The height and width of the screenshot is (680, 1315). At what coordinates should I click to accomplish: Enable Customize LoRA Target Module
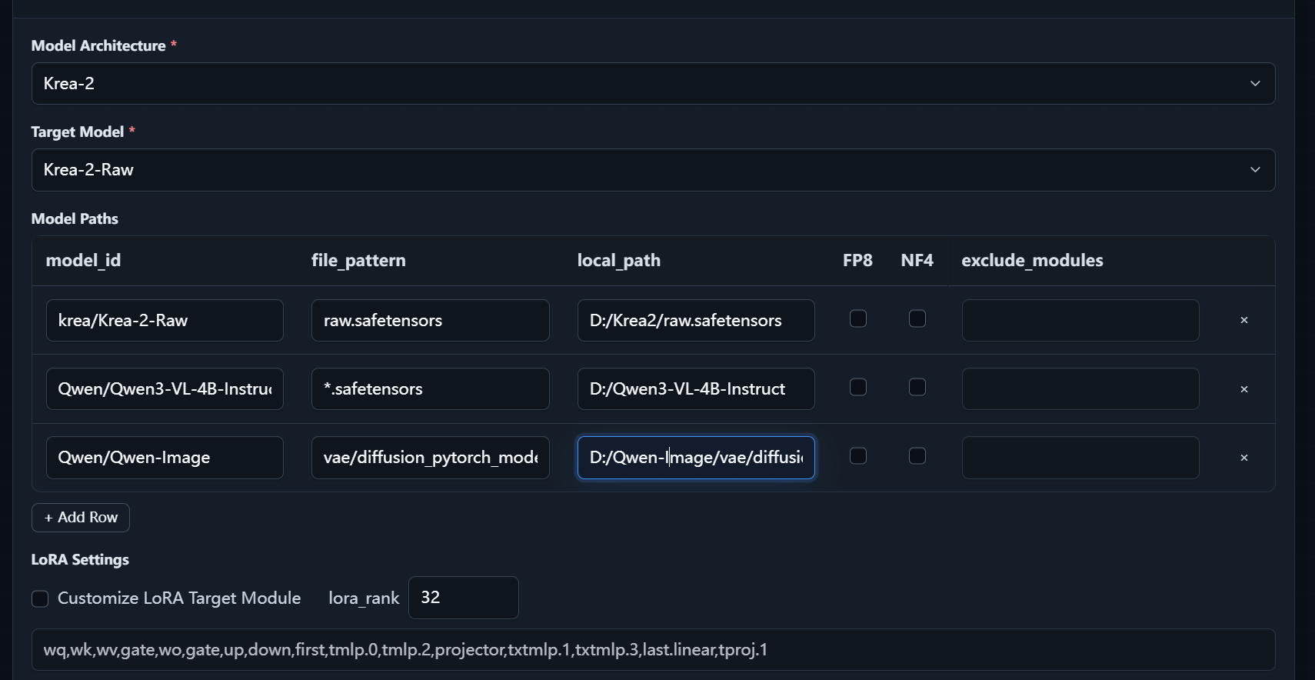coord(40,598)
